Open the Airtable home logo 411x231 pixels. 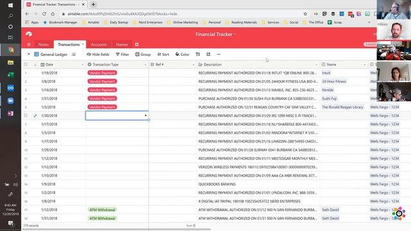pos(29,34)
